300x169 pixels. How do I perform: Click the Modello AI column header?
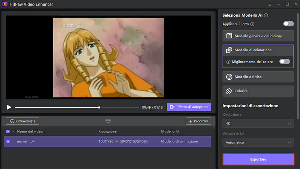click(170, 131)
